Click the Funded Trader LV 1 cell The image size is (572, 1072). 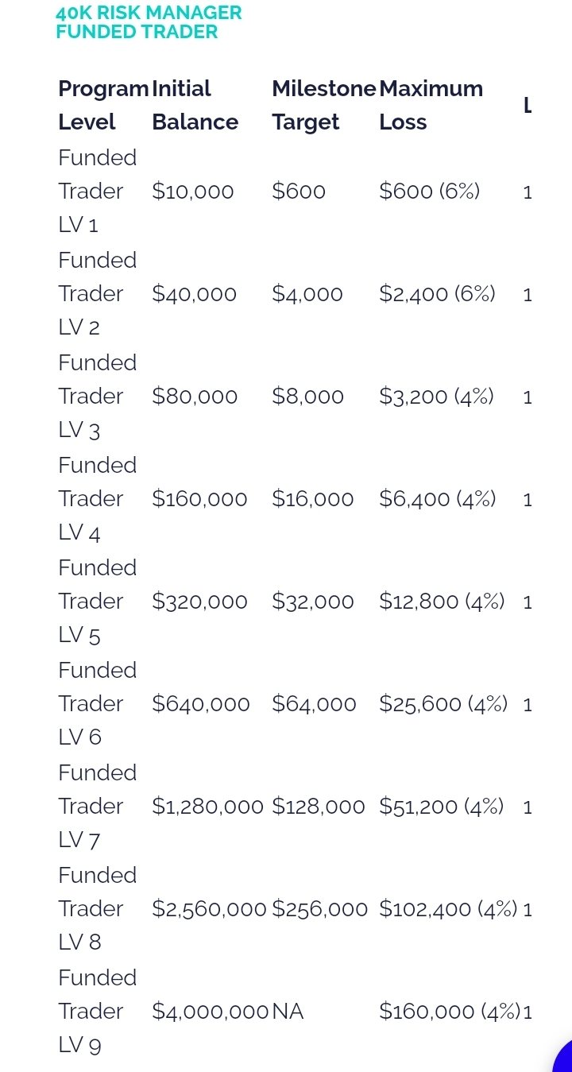[x=97, y=192]
